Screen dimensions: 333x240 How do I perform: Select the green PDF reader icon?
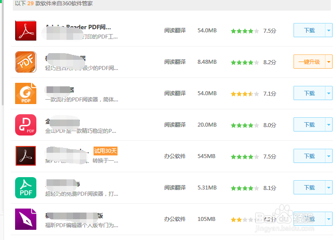26,188
